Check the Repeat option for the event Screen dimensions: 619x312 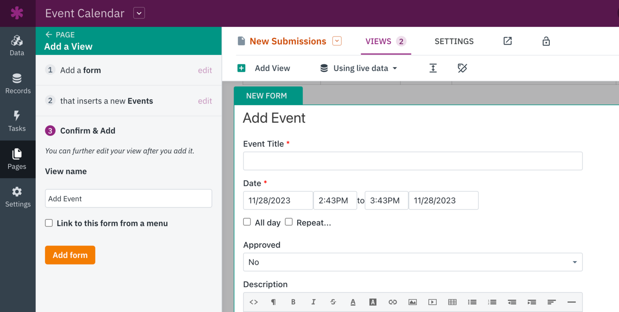pyautogui.click(x=288, y=222)
